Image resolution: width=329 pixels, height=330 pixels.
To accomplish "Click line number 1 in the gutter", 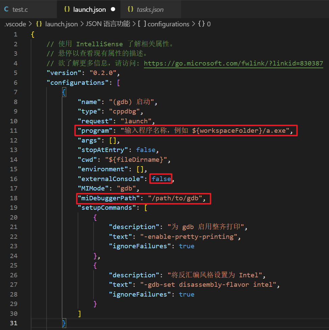I will point(16,34).
